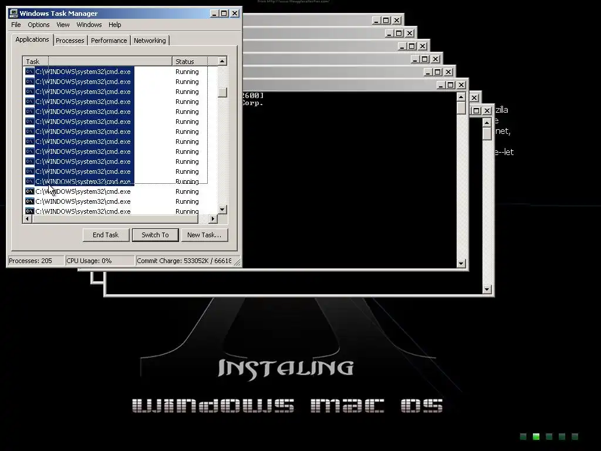Click the Task Manager title bar icon
Image resolution: width=601 pixels, height=451 pixels.
click(x=14, y=13)
